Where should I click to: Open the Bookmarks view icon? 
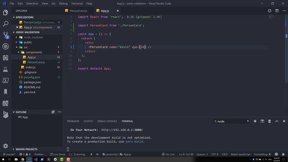5,92
